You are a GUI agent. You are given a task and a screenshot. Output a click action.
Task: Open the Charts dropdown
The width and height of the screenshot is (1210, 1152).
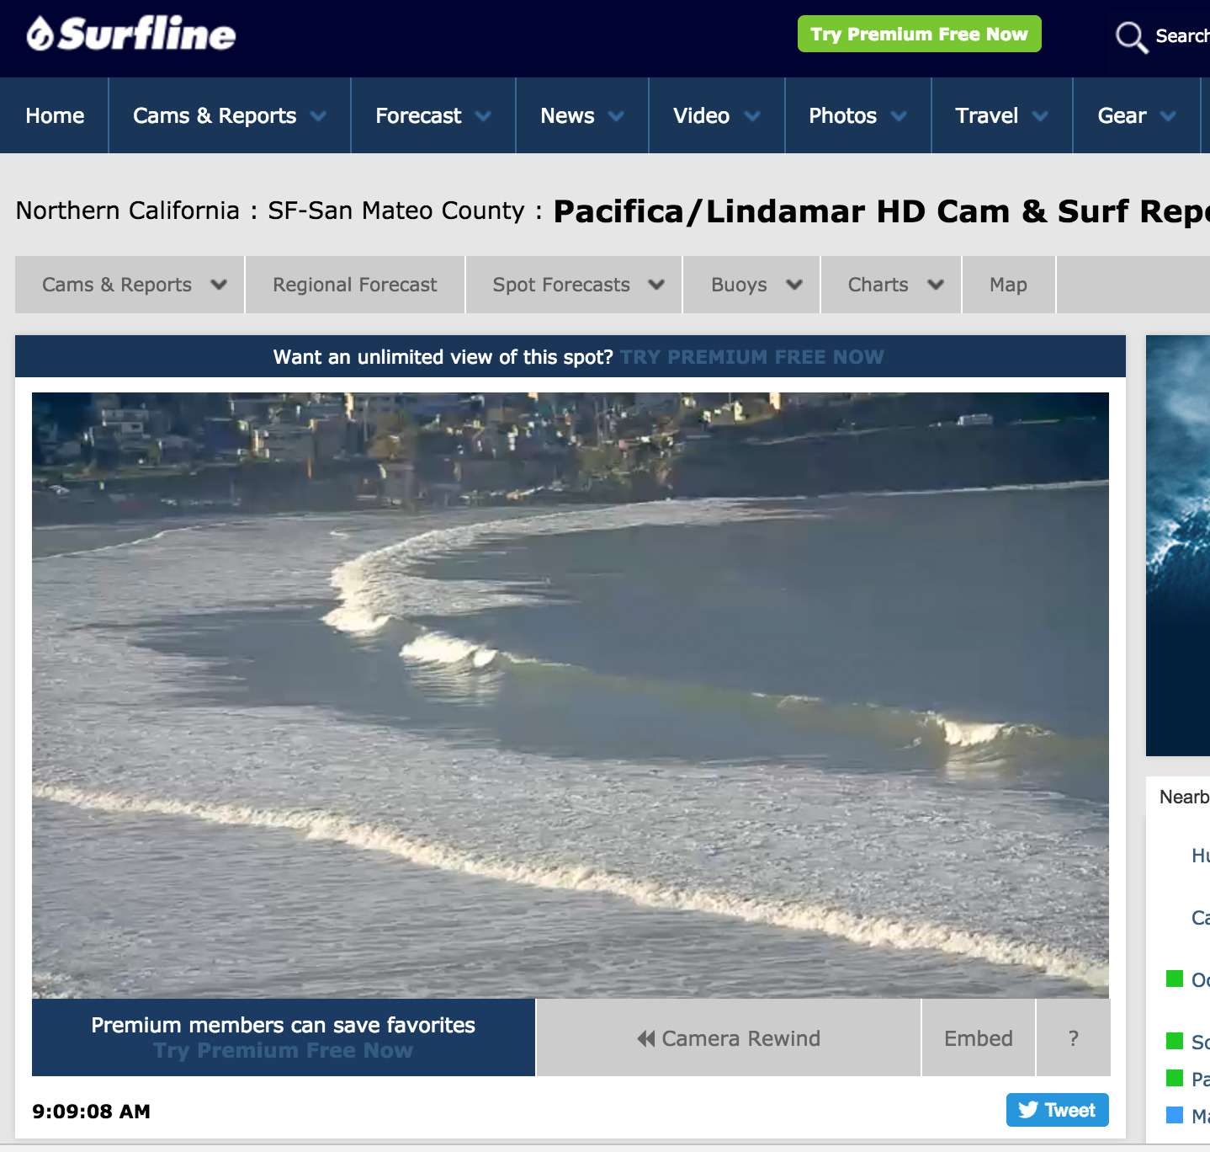point(894,285)
